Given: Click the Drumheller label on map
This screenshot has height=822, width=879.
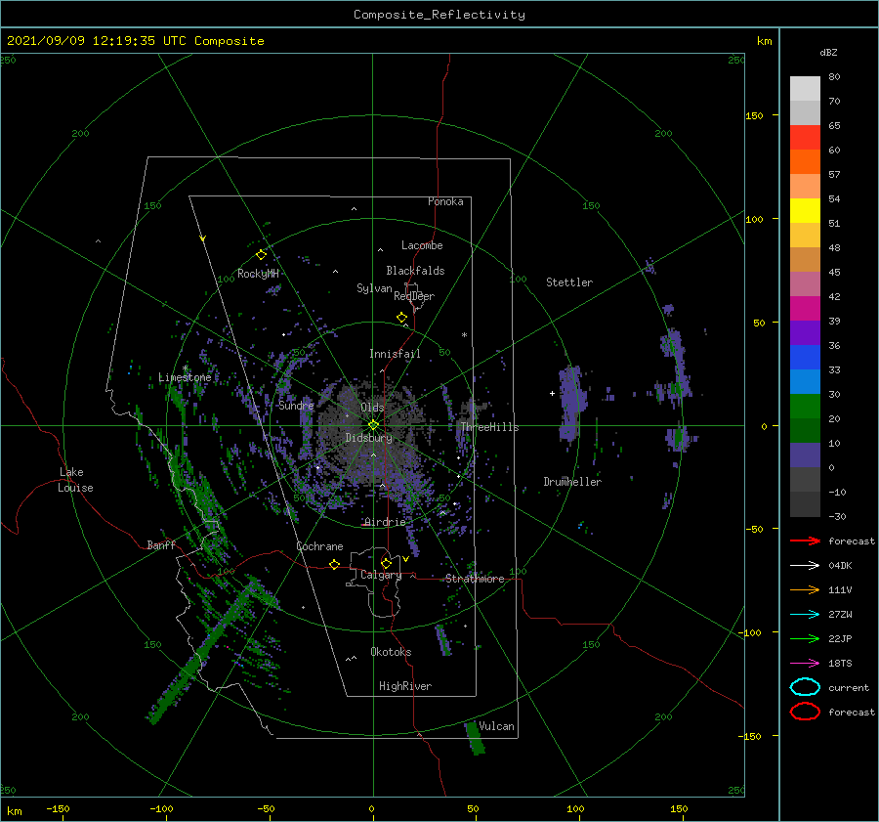Looking at the screenshot, I should [572, 482].
